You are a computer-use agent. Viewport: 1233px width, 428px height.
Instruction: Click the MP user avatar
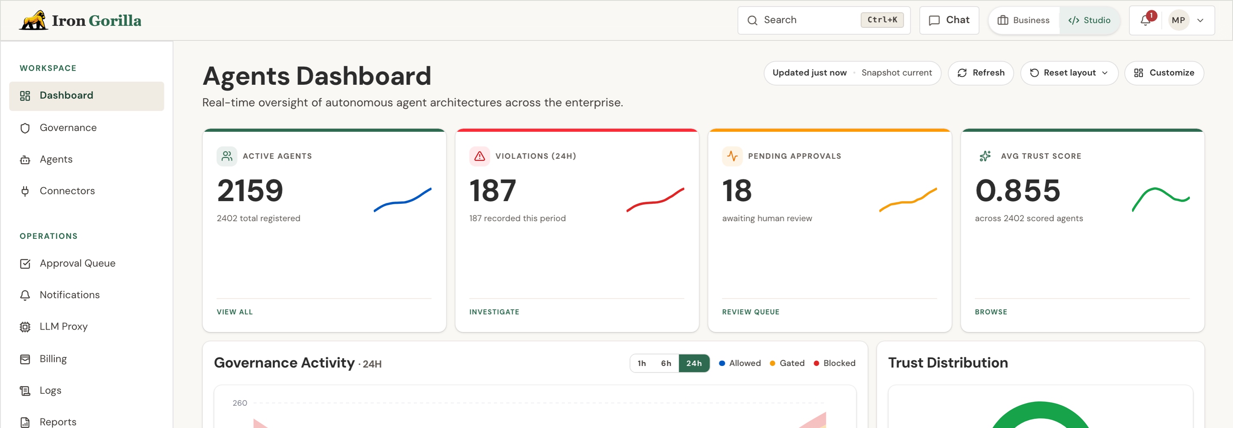click(x=1179, y=20)
